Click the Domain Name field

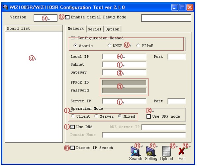coord(144,135)
